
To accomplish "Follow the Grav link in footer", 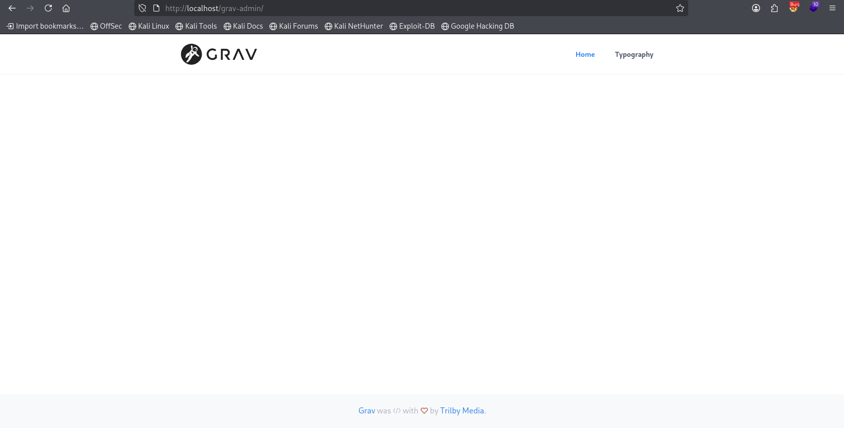I will pyautogui.click(x=366, y=410).
